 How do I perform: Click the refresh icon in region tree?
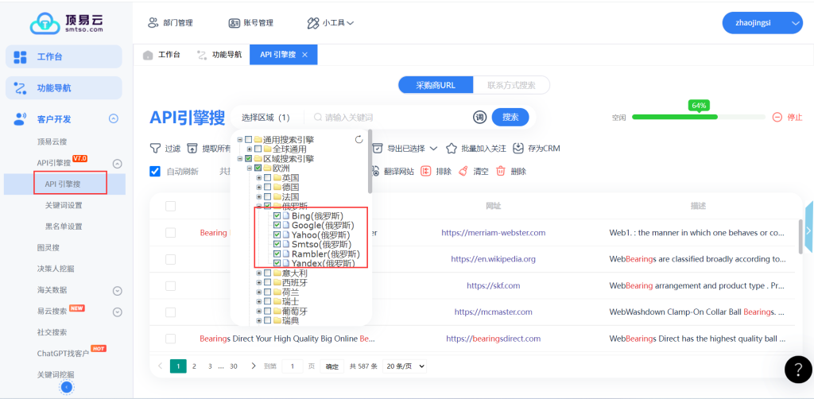tap(359, 139)
